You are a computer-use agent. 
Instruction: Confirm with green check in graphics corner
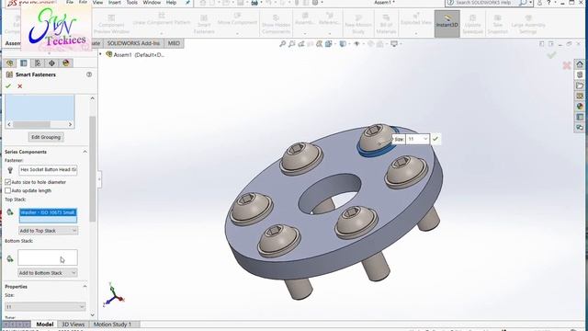551,55
